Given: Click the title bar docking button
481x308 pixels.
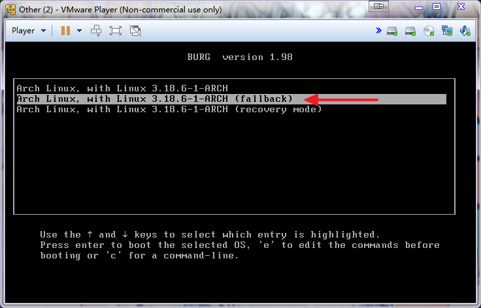Looking at the screenshot, I should [x=377, y=7].
